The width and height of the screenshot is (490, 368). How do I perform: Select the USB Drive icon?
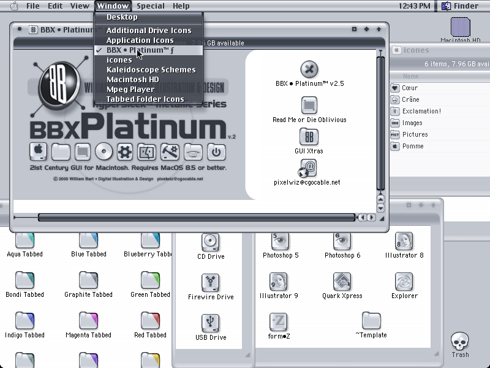click(211, 323)
